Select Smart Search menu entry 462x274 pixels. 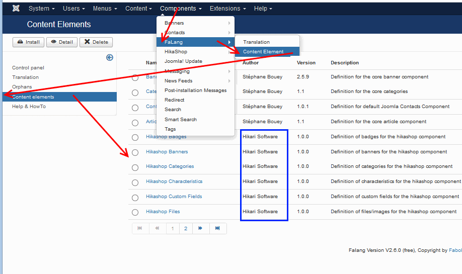click(x=195, y=119)
